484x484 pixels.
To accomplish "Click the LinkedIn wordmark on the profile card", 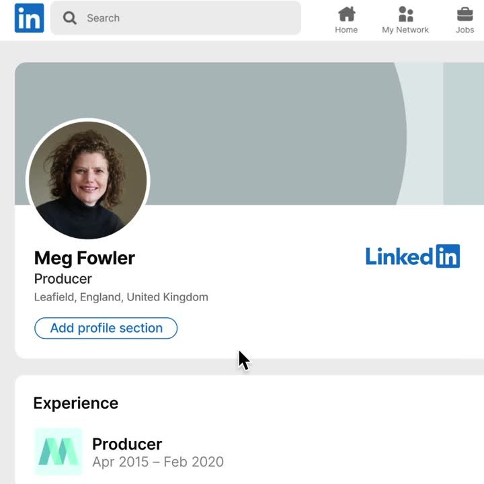I will coord(413,256).
